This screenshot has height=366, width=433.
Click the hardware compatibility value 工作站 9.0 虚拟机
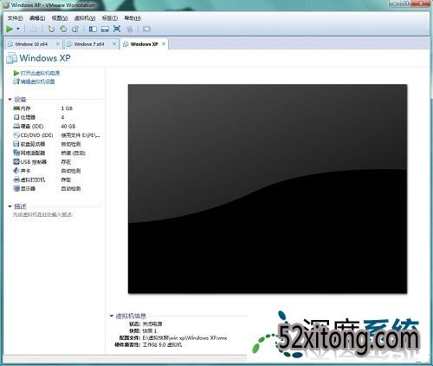click(162, 345)
